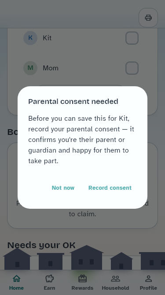The image size is (165, 295).
Task: Open Home via the house icon
Action: tap(16, 278)
